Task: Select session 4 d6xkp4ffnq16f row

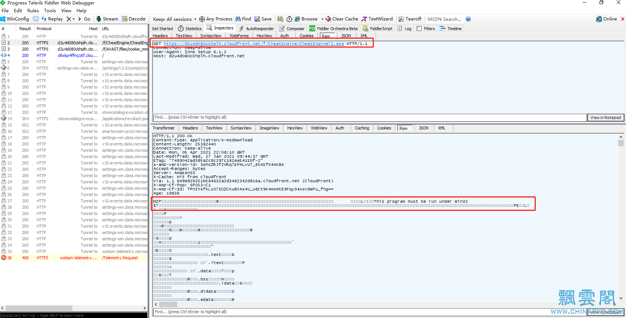Action: click(x=74, y=55)
